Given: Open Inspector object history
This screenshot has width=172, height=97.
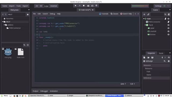Looking at the screenshot, I should coord(169,57).
